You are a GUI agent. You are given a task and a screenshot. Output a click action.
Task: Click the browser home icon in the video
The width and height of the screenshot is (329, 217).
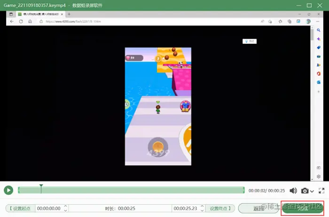[x=30, y=22]
